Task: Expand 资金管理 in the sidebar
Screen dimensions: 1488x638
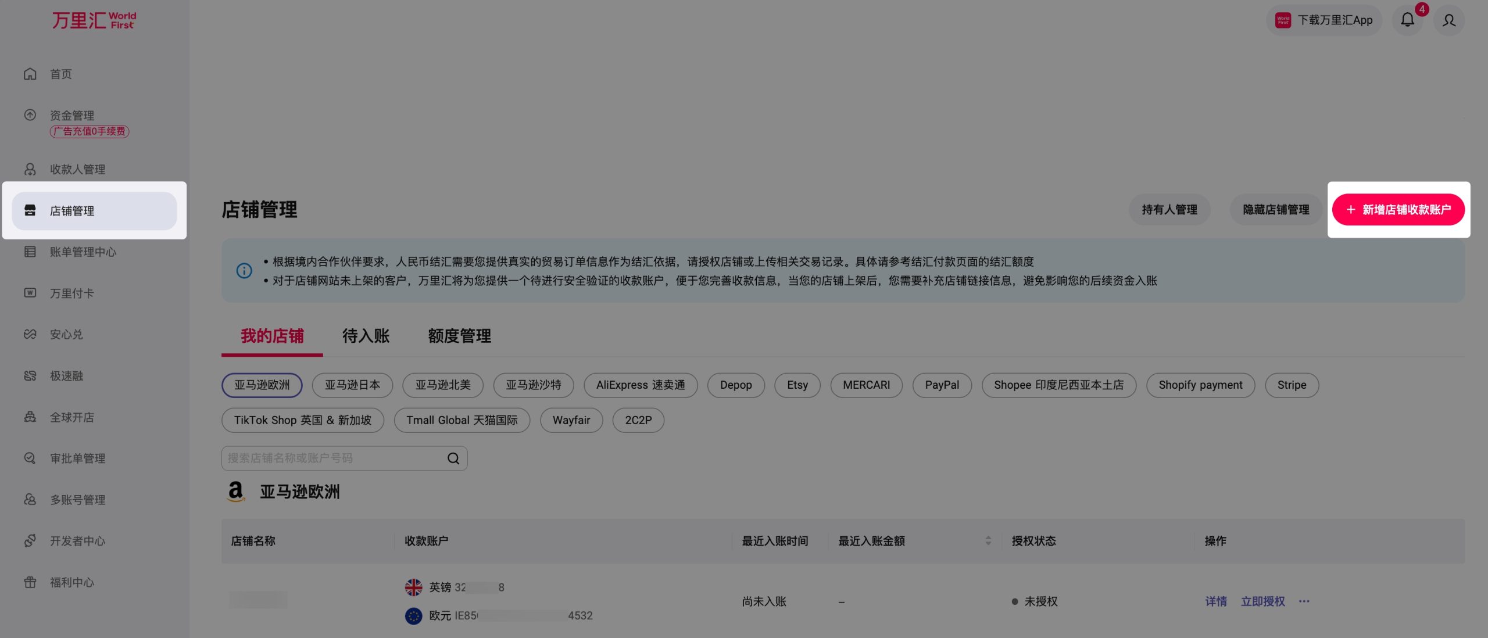Action: 72,116
